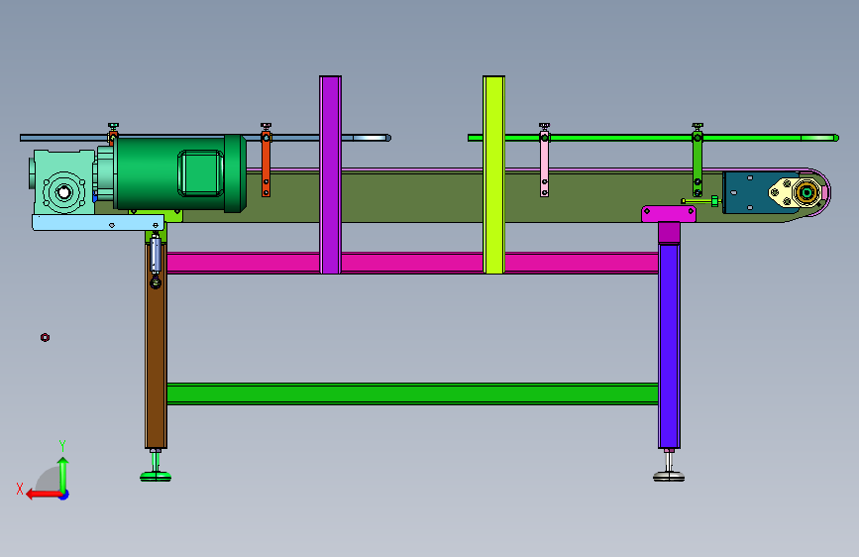Pick the green right-side rail bracket
The image size is (859, 557).
(698, 164)
